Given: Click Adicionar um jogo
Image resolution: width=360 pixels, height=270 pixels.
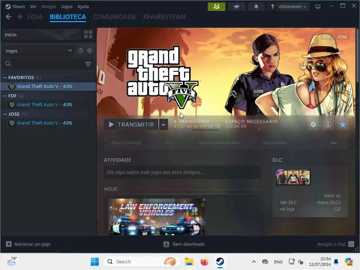Looking at the screenshot, I should 28,244.
